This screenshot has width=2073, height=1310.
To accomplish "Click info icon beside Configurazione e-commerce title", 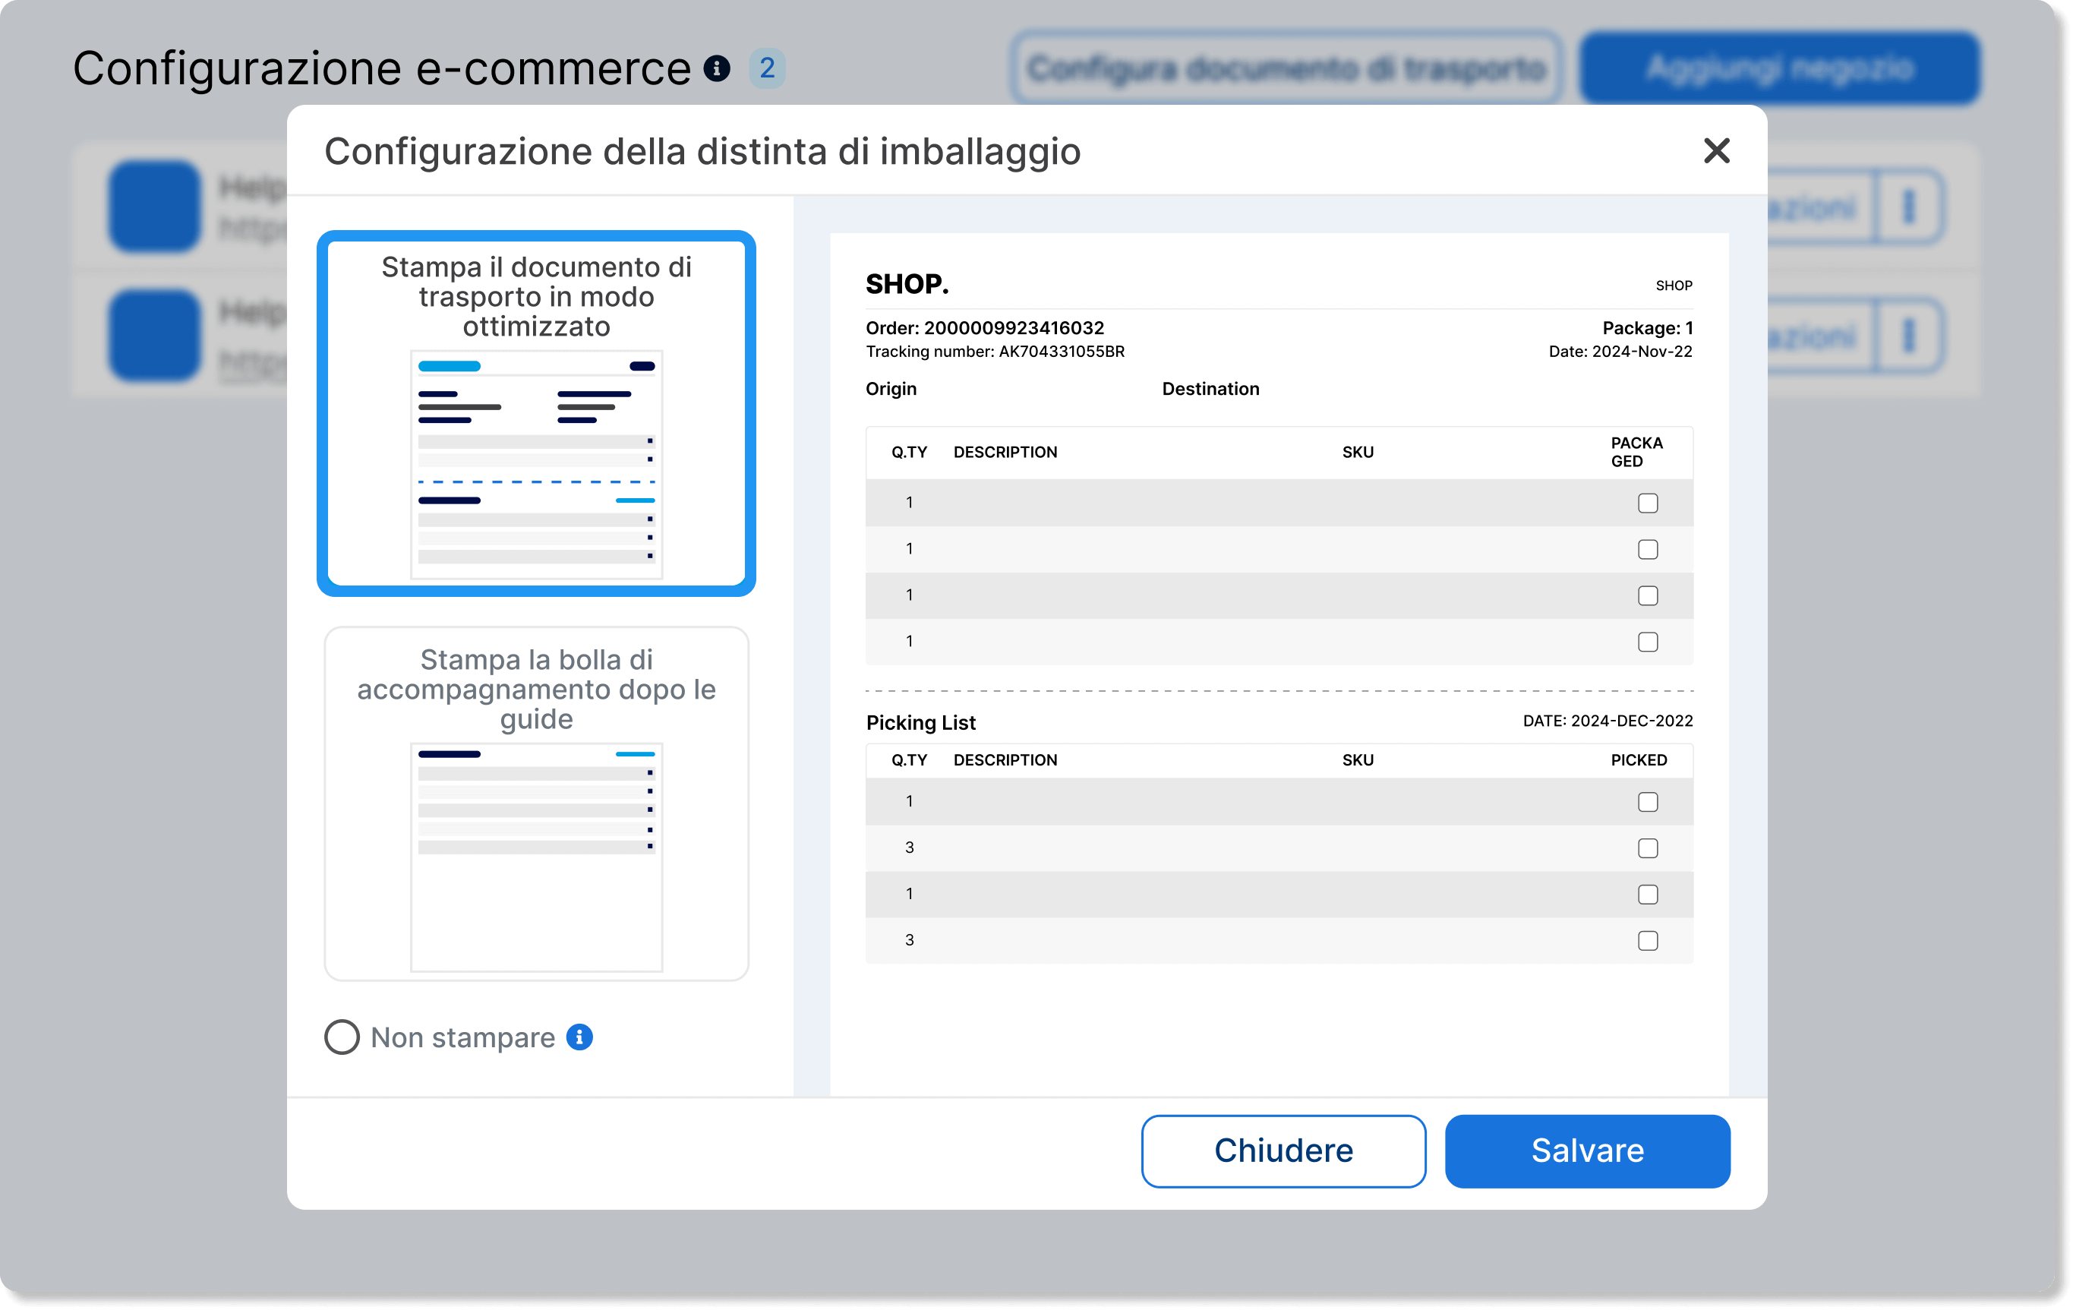I will (x=716, y=68).
